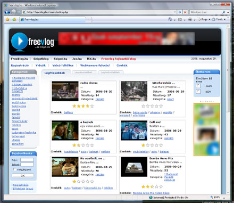Open the Freevlog.hu browser tab
234x203 pixels.
[x=52, y=20]
